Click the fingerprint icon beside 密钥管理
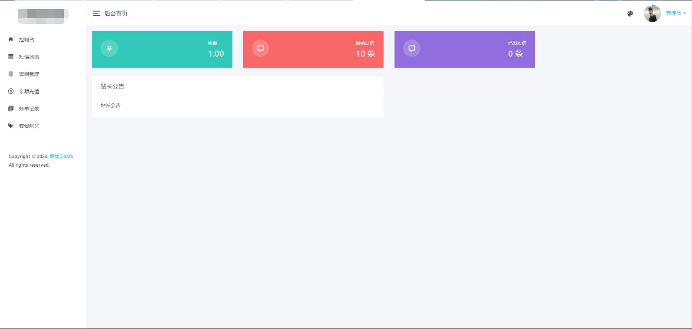 coord(11,74)
